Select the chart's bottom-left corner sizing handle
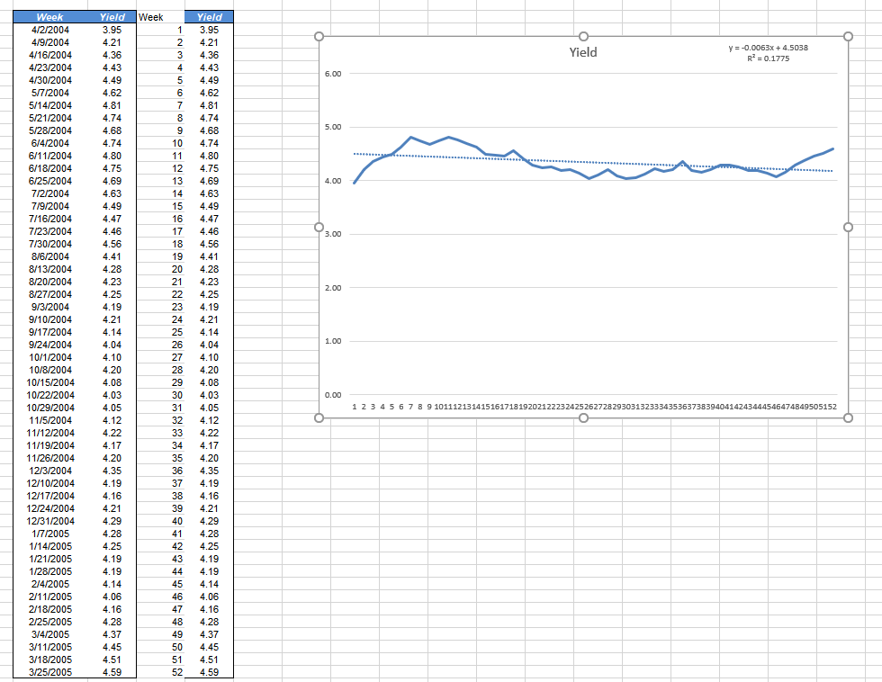The width and height of the screenshot is (882, 682). tap(319, 417)
